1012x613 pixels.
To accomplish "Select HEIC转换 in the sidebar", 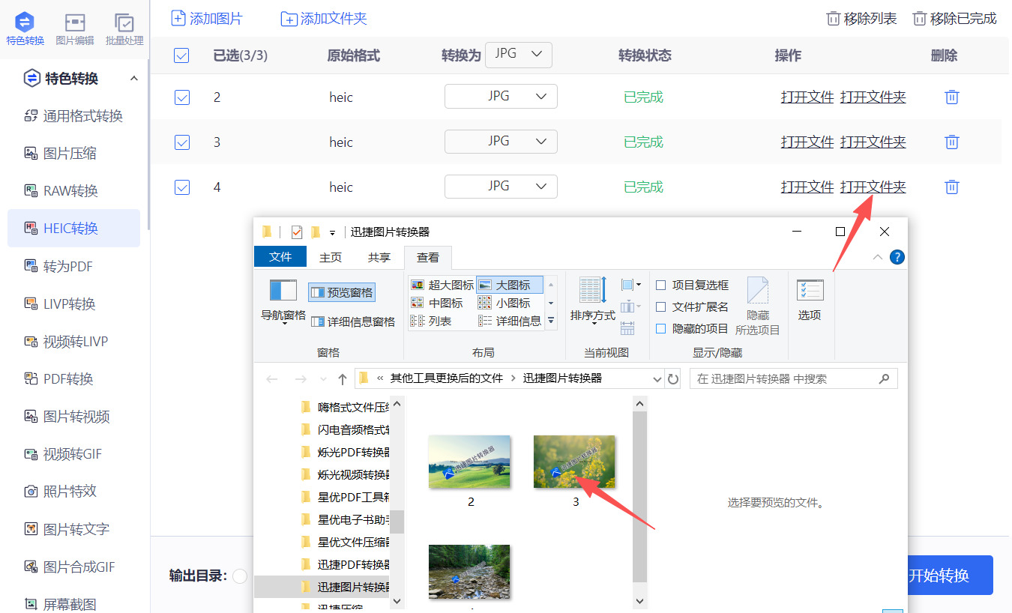I will tap(73, 229).
